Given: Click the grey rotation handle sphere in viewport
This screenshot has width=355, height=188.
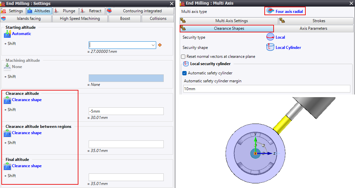Looking at the screenshot, I should coord(264,145).
